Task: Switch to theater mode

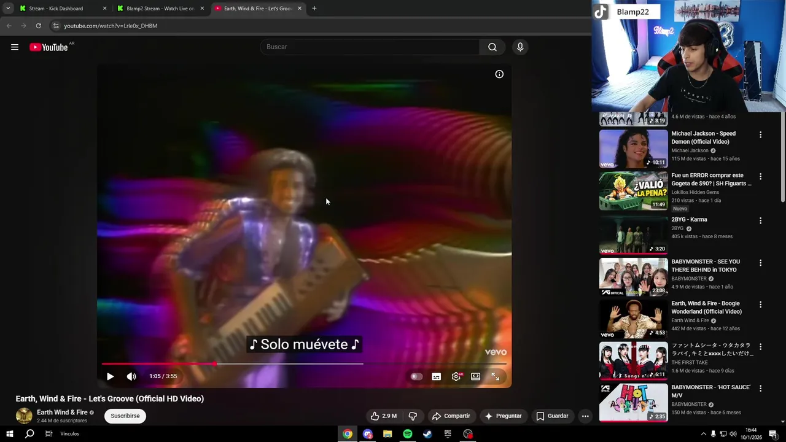Action: (476, 376)
